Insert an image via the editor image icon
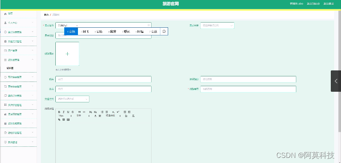Image resolution: width=341 pixels, height=163 pixels. [x=64, y=119]
